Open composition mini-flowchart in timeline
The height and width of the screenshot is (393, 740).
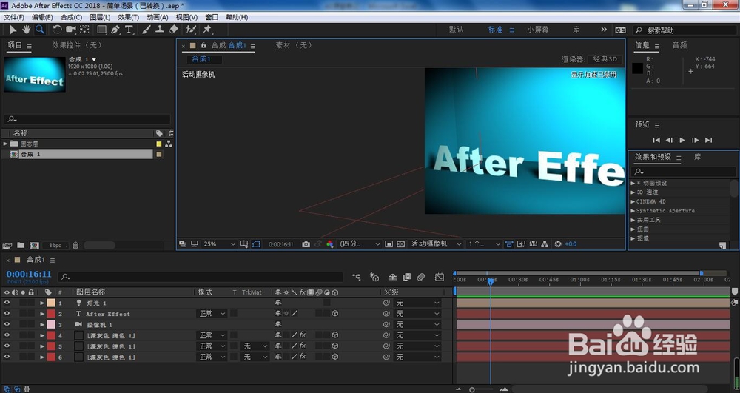coord(356,277)
